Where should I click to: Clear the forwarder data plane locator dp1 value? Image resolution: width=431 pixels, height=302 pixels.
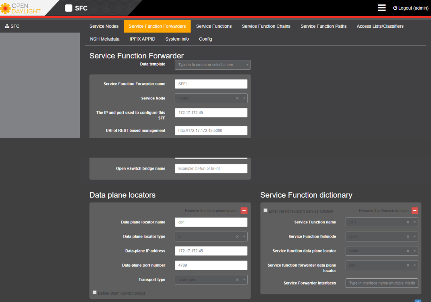pyautogui.click(x=408, y=265)
